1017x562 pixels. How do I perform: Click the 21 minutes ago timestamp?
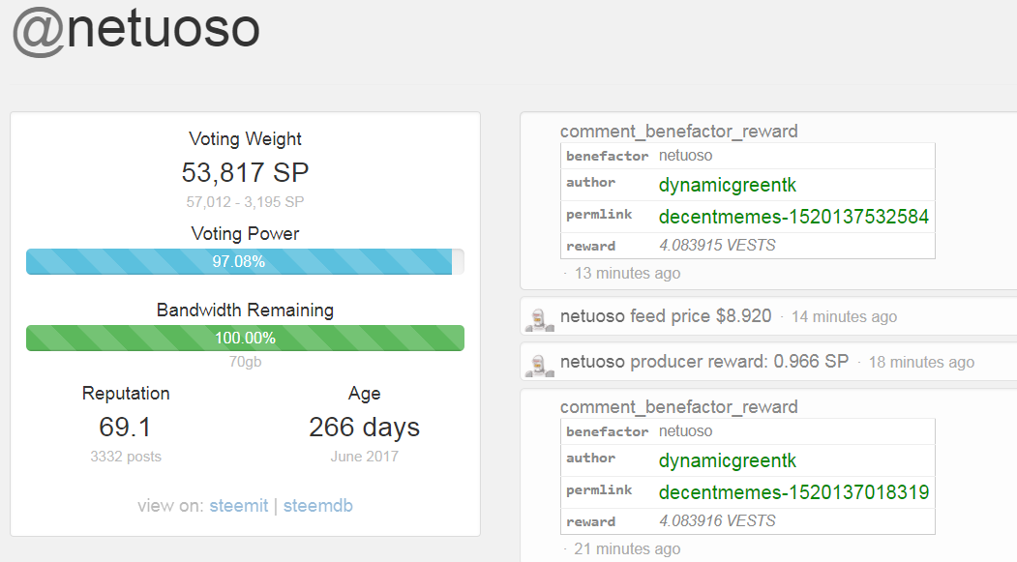[627, 548]
